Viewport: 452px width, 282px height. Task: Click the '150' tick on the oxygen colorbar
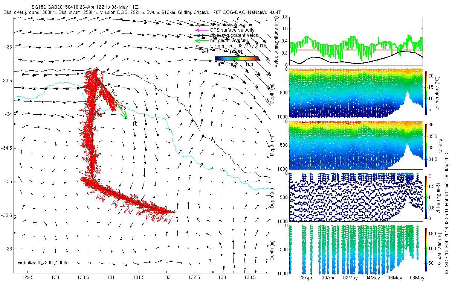(x=433, y=235)
